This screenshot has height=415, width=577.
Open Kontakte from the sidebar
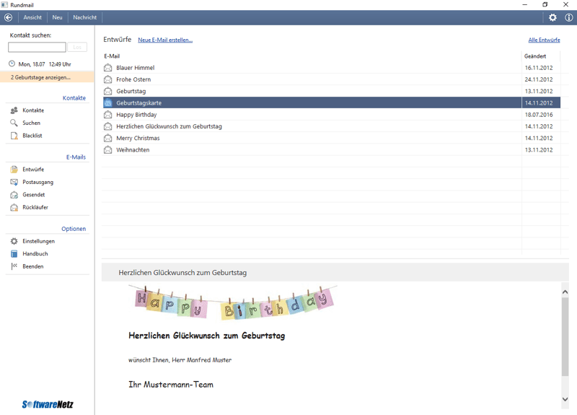pos(32,110)
